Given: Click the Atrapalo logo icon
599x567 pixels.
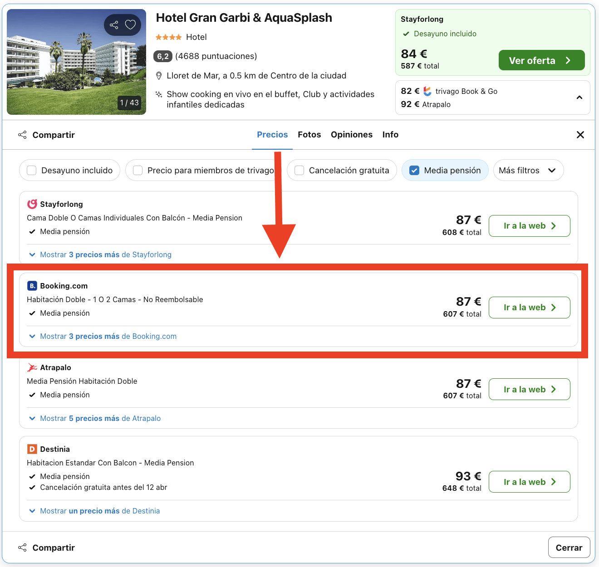Looking at the screenshot, I should tap(32, 367).
